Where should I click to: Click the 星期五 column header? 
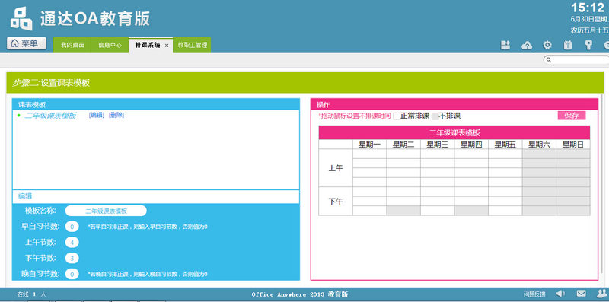(x=505, y=145)
